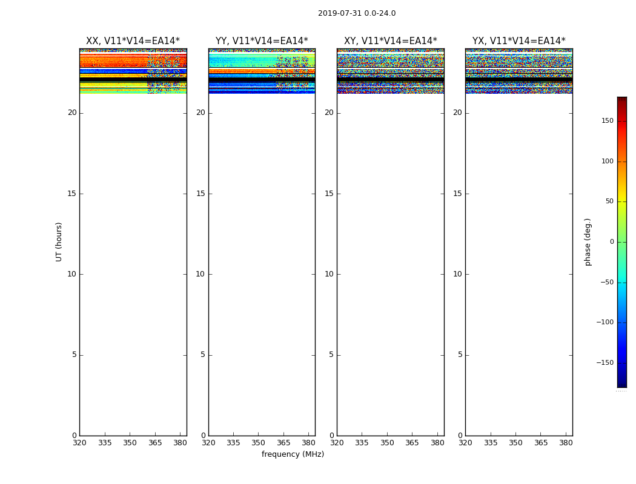
Task: Click the colorbar tick label −150
Action: tap(605, 362)
